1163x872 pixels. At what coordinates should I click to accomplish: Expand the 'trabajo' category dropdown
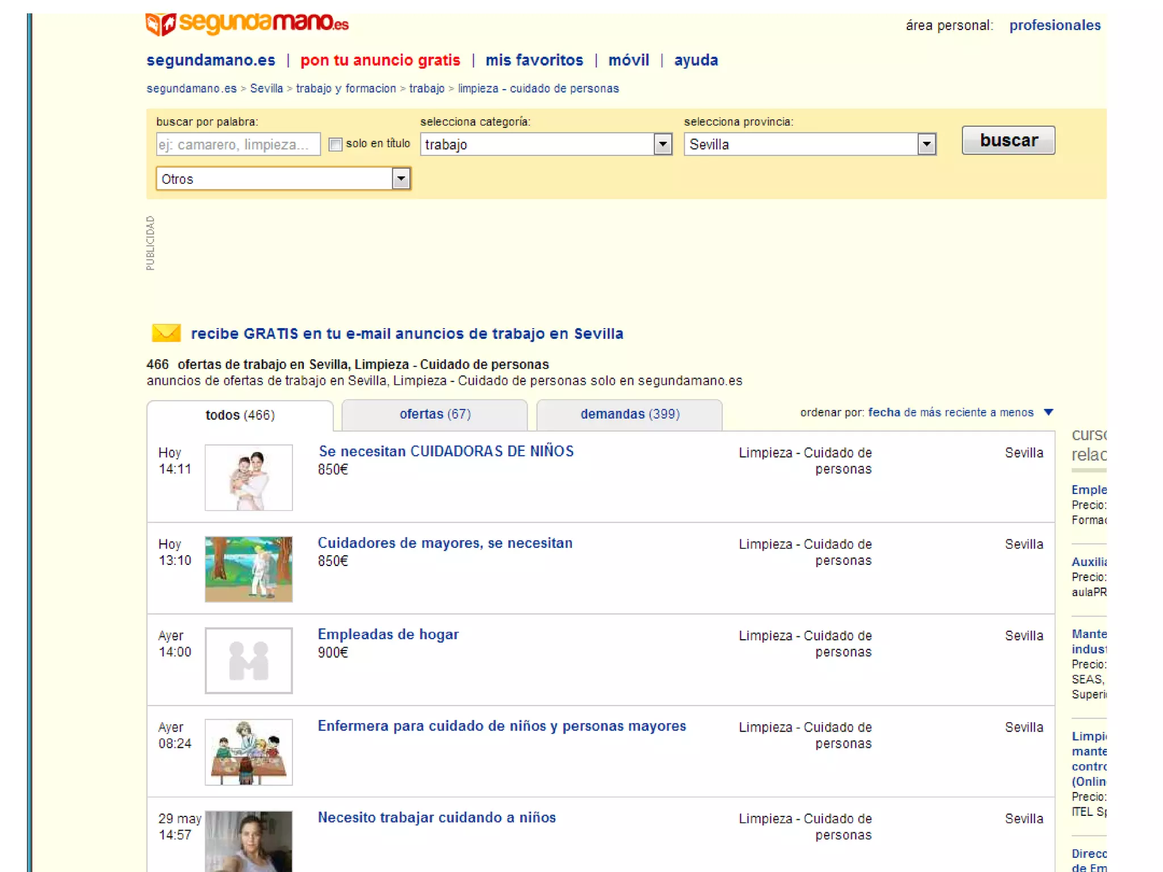(662, 144)
